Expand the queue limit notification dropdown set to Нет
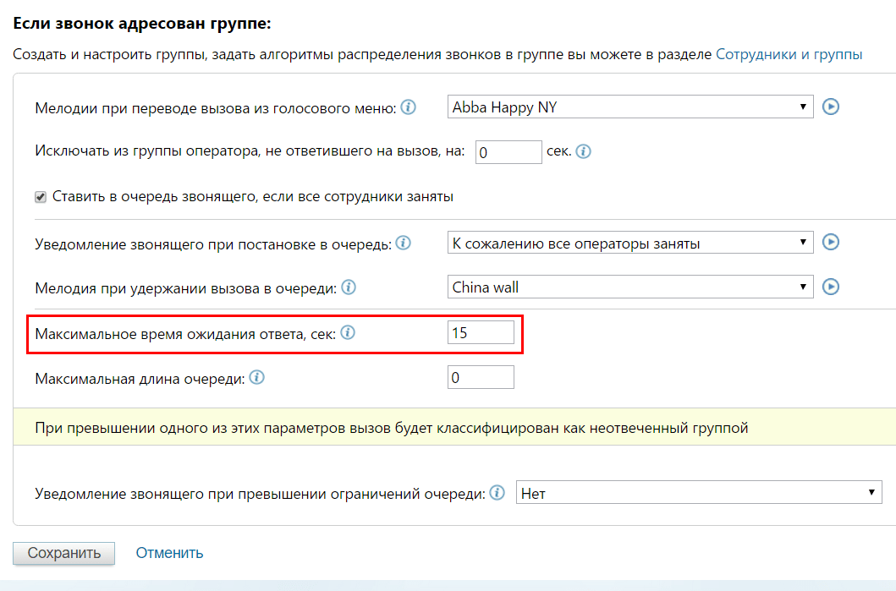This screenshot has height=591, width=896. (698, 493)
